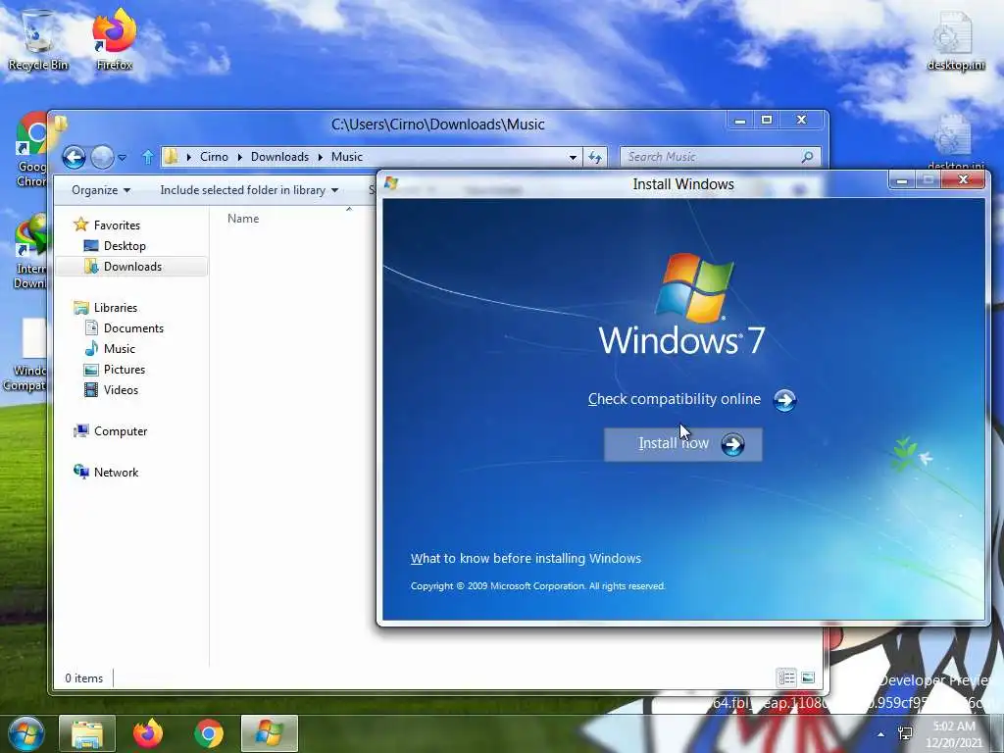Close the Explorer Music window

point(801,121)
